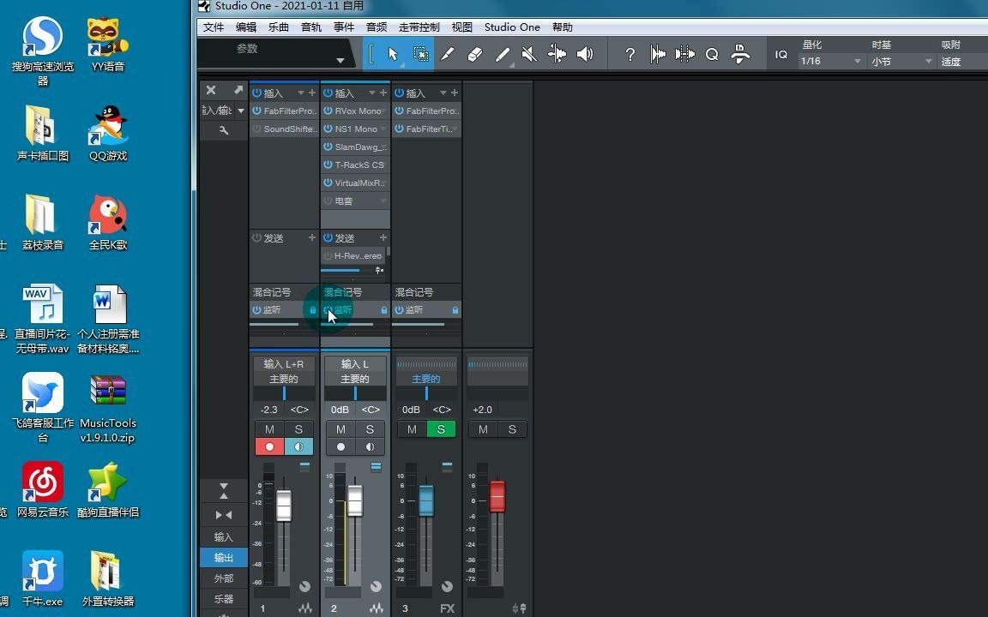The width and height of the screenshot is (988, 617).
Task: Switch to the 乐器 tab in the sidebar
Action: pos(223,598)
